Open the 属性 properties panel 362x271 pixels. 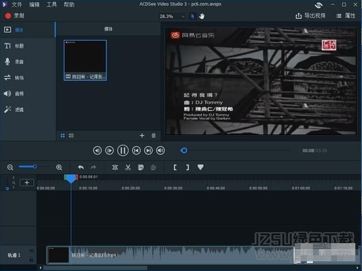(x=346, y=16)
